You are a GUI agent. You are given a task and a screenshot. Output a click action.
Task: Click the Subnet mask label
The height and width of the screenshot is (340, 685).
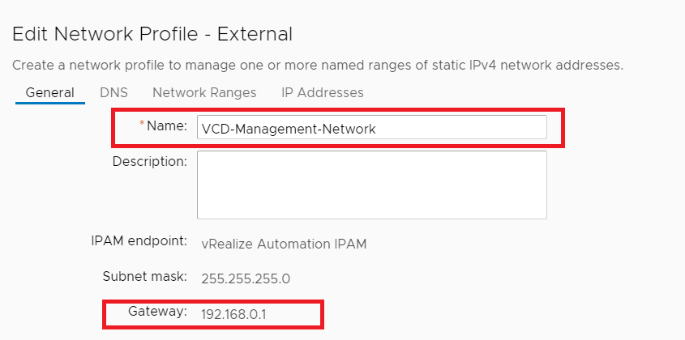point(145,275)
